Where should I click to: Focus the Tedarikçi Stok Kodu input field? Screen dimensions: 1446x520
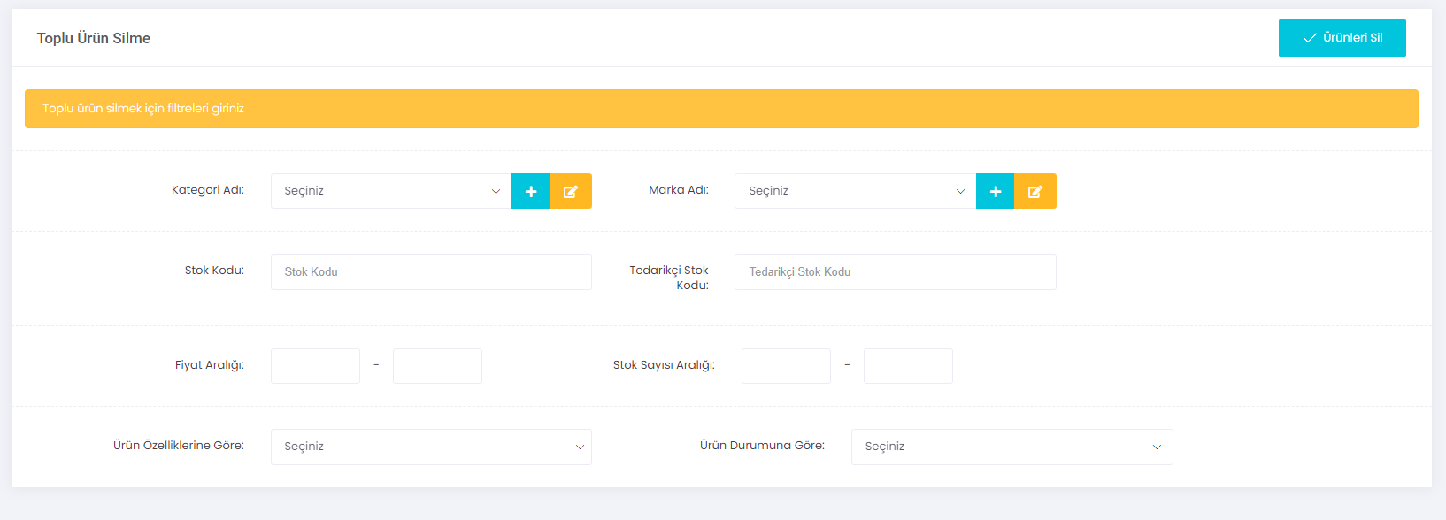pyautogui.click(x=896, y=271)
